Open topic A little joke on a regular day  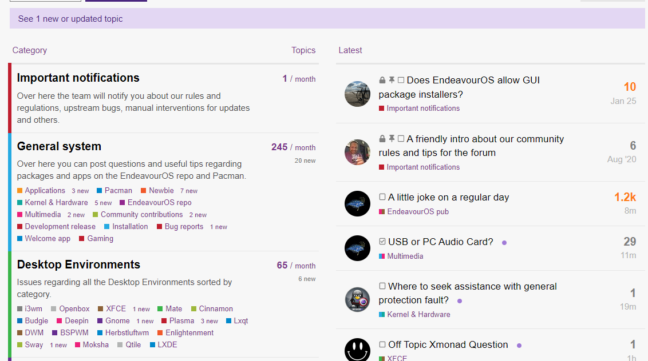[x=448, y=197]
